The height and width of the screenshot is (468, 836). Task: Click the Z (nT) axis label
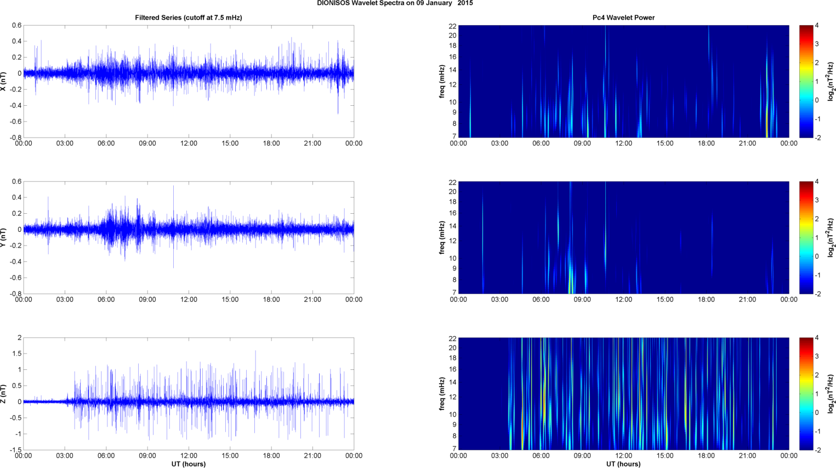click(4, 393)
